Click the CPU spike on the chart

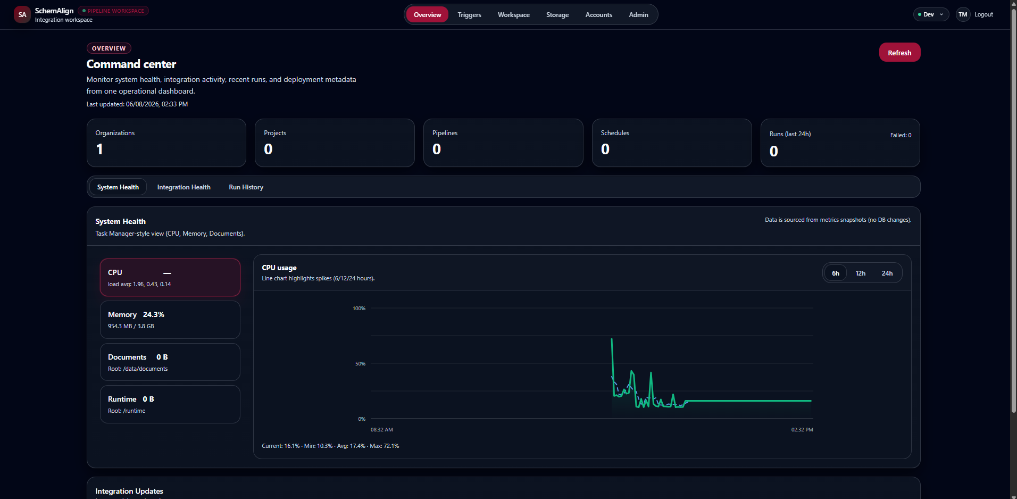point(612,340)
